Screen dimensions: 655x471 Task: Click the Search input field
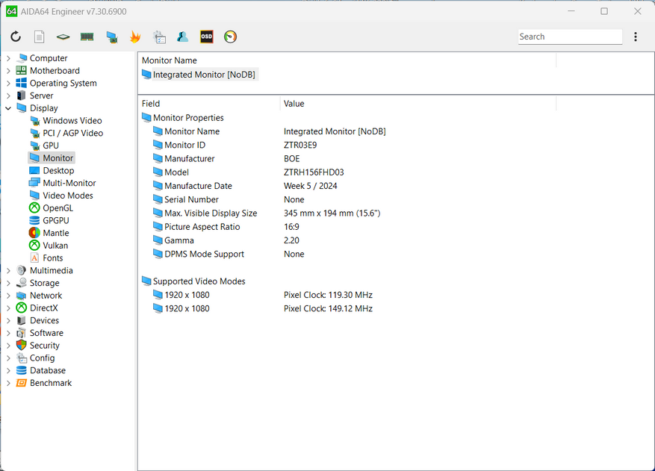click(x=569, y=37)
